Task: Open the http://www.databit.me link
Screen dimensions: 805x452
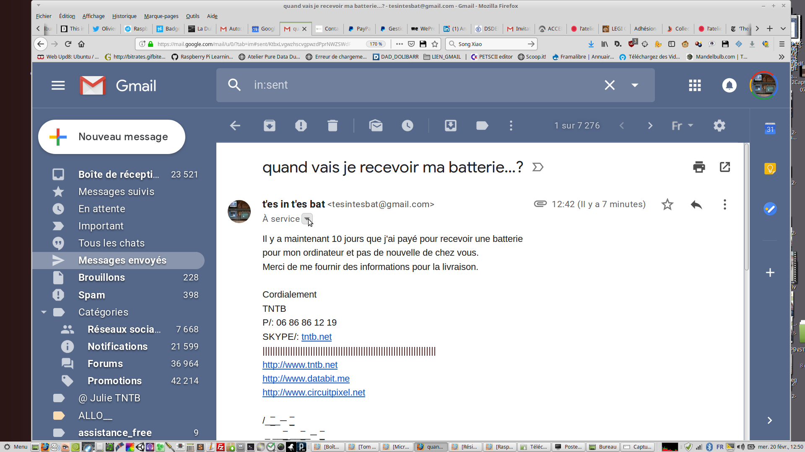Action: coord(306,379)
